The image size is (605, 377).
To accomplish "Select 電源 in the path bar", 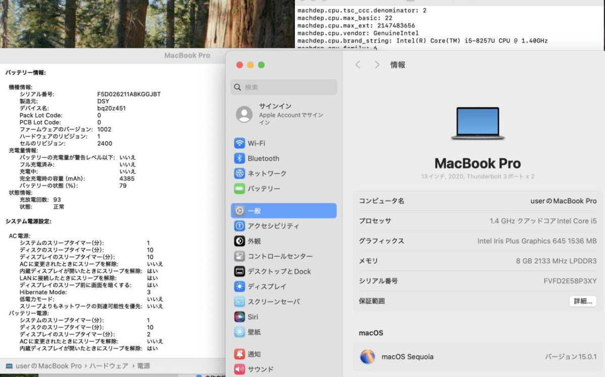I will 143,366.
